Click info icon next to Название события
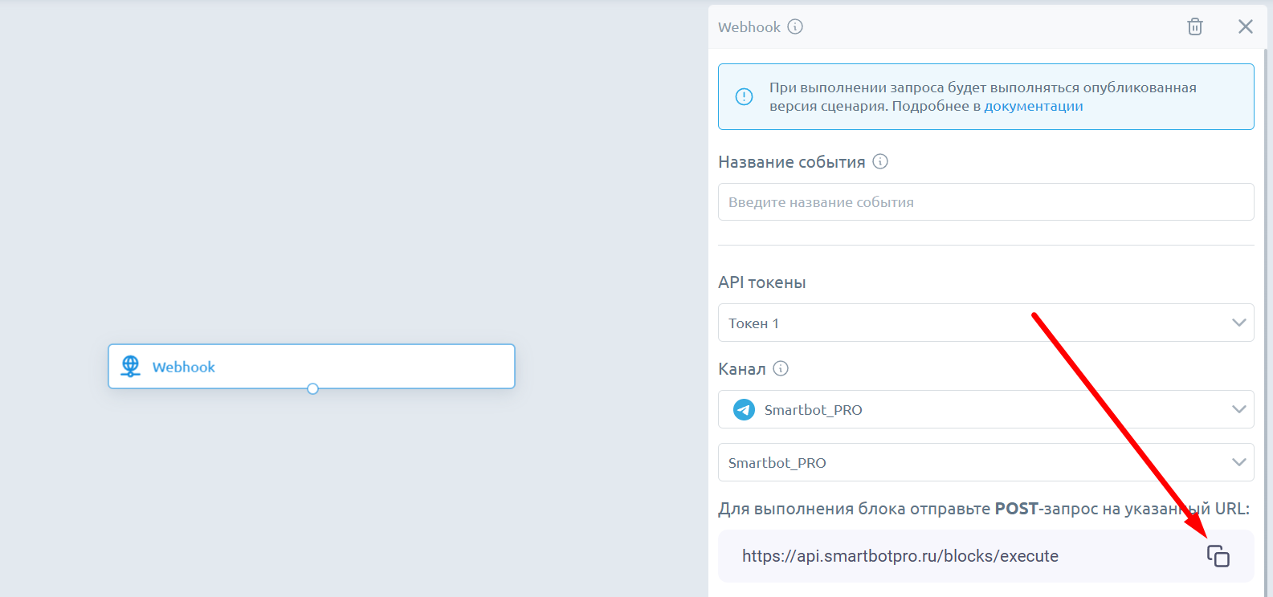 (x=880, y=161)
